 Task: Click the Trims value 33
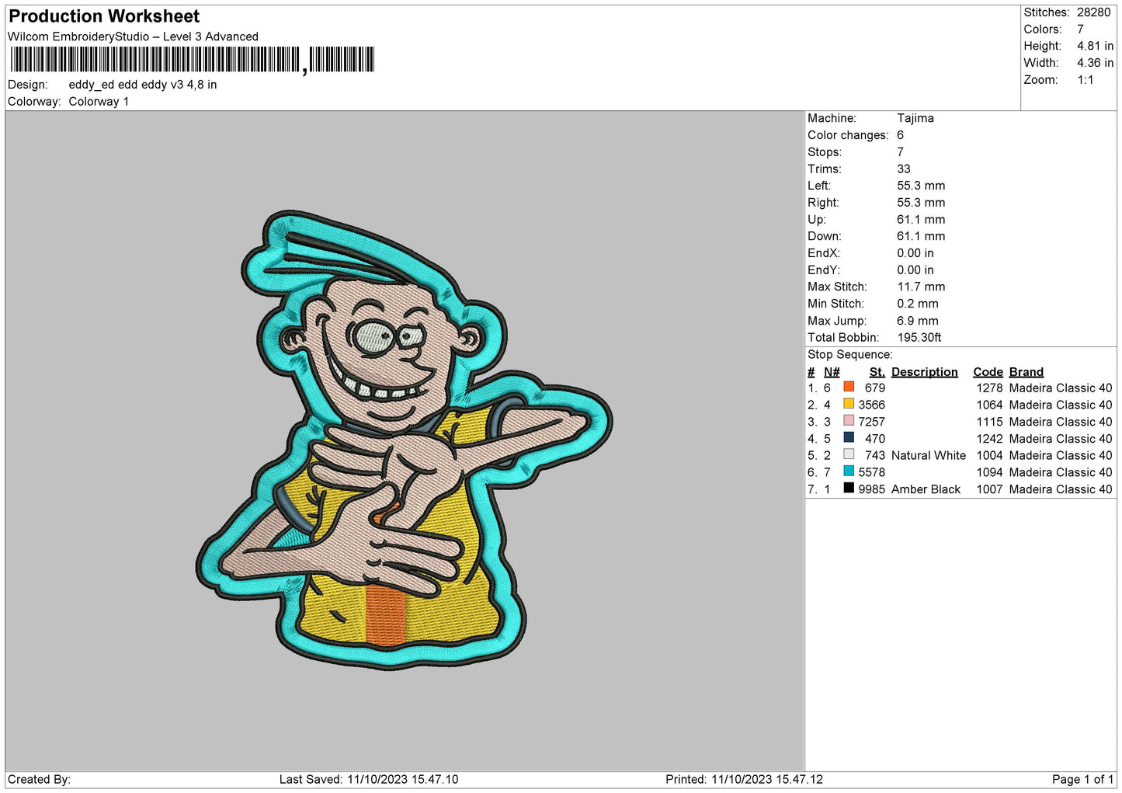[x=904, y=169]
